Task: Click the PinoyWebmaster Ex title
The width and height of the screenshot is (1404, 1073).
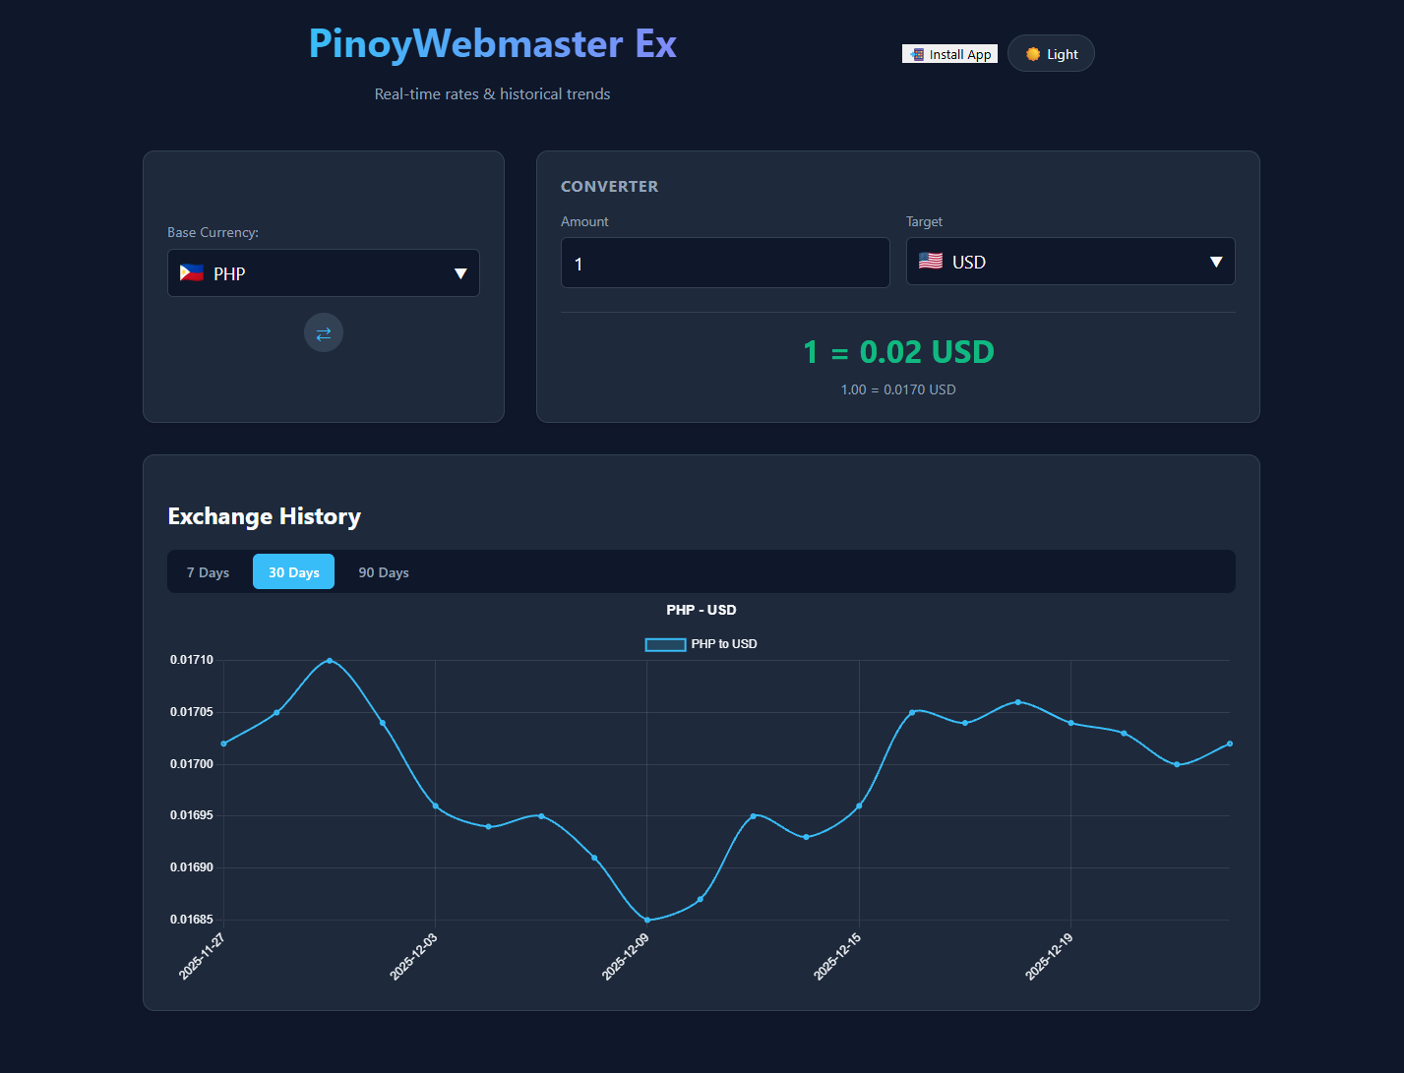Action: [x=492, y=43]
